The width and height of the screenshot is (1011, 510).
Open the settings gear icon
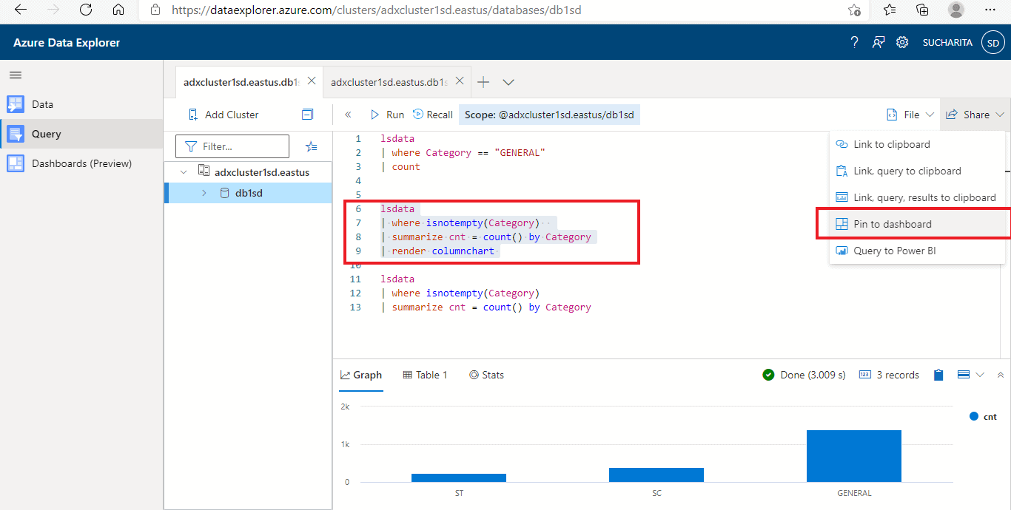[x=902, y=42]
